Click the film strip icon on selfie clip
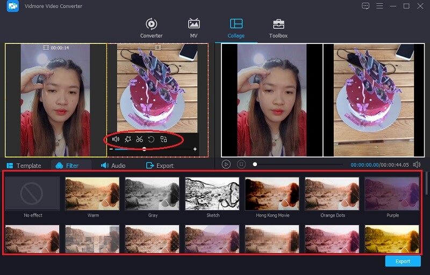Viewport: 430px width, 275px height. tap(46, 48)
